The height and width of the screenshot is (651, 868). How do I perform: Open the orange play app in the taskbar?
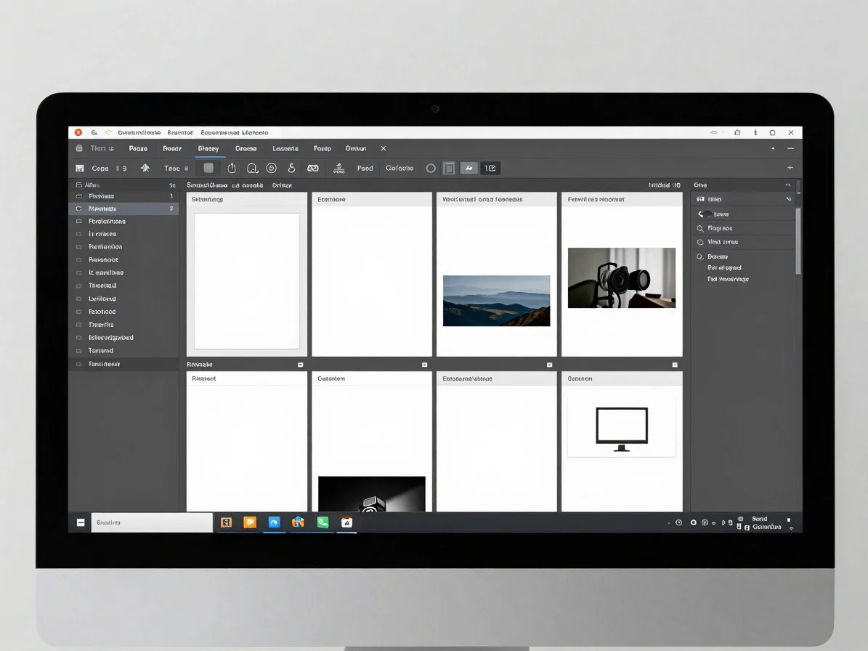point(250,522)
